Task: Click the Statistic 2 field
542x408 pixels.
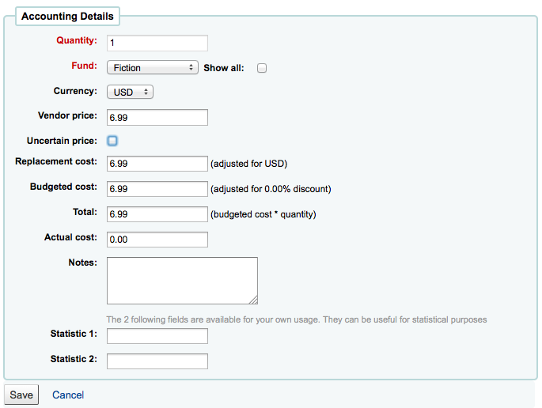Action: (157, 361)
